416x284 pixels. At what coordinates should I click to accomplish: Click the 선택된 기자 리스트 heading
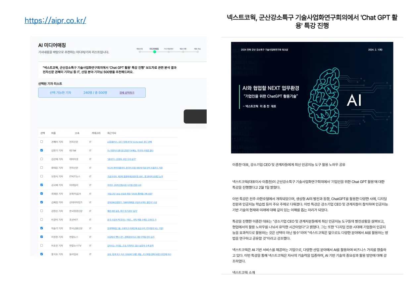pos(50,84)
